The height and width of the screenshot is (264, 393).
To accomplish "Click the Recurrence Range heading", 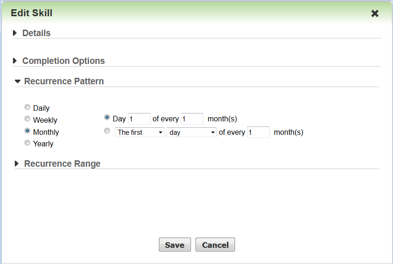I will (x=62, y=163).
